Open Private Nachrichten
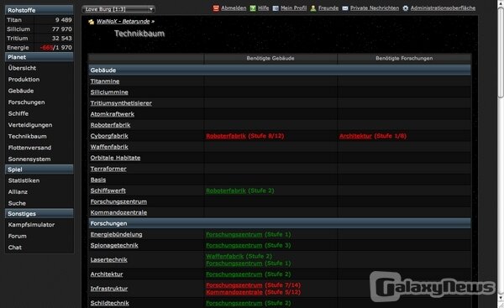Image resolution: width=504 pixels, height=308 pixels. [375, 8]
